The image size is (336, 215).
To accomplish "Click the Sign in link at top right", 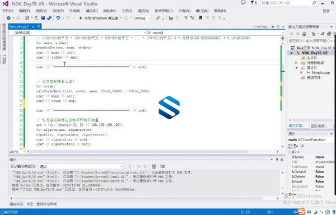I will pyautogui.click(x=326, y=11).
